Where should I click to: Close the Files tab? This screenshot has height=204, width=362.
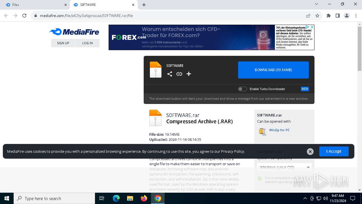[x=66, y=5]
